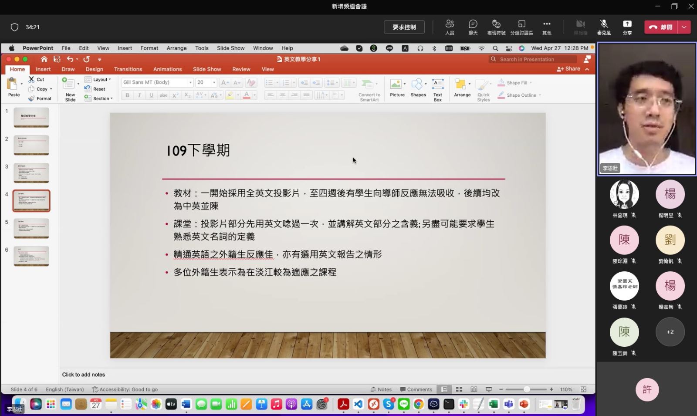Select slide 5 thumbnail
The width and height of the screenshot is (697, 416).
pos(31,229)
